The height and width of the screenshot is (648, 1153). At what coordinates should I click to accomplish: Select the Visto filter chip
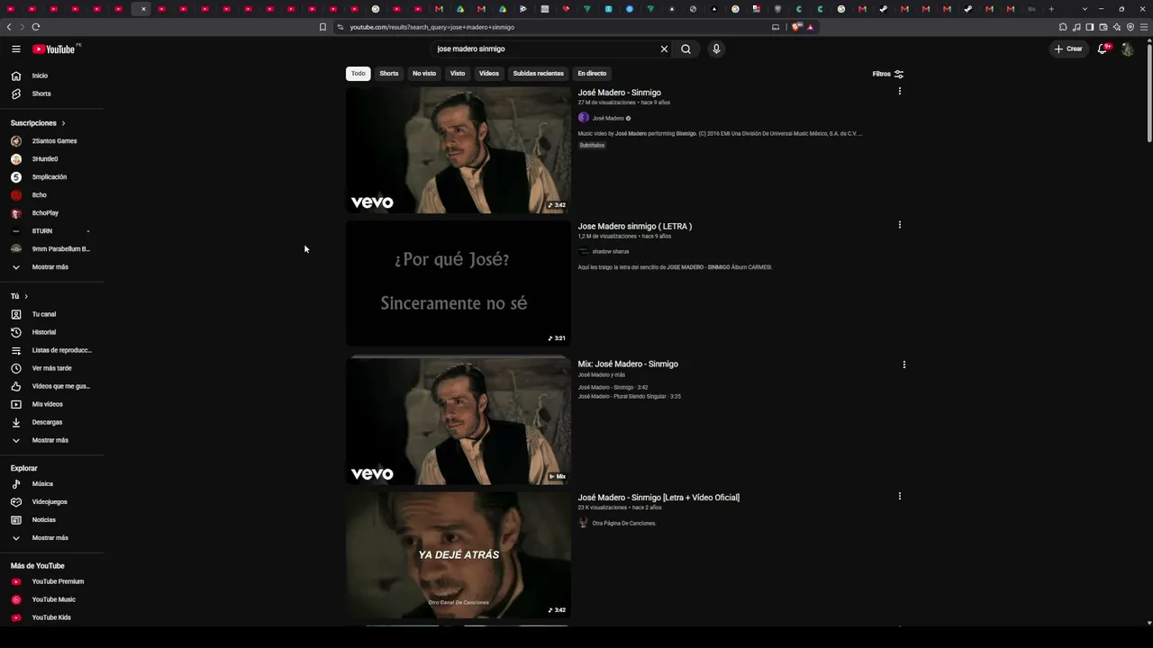coord(458,74)
